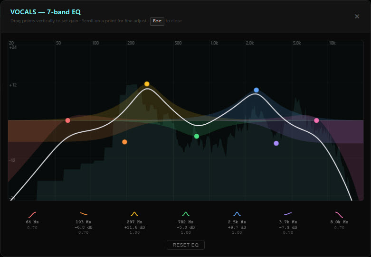Click the "8.0k Hz" frequency label
Image resolution: width=371 pixels, height=257 pixels.
click(339, 222)
